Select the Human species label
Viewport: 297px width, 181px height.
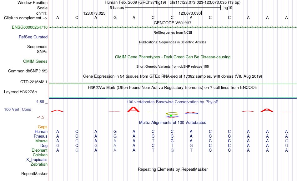click(41, 131)
